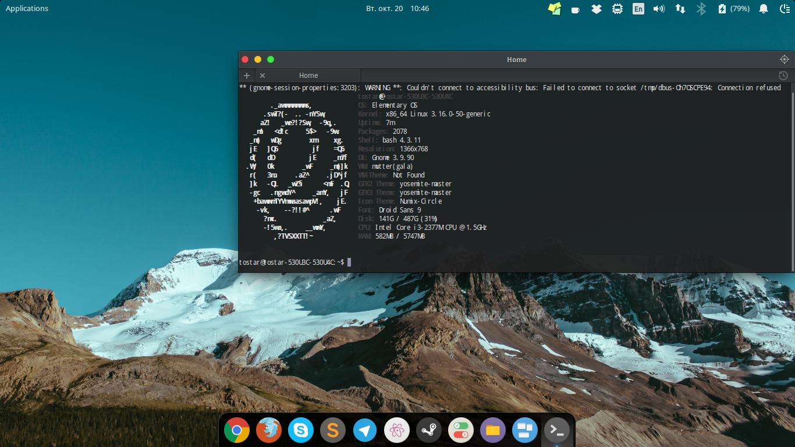Image resolution: width=795 pixels, height=447 pixels.
Task: Click the '1366x768' resolution value
Action: point(414,149)
